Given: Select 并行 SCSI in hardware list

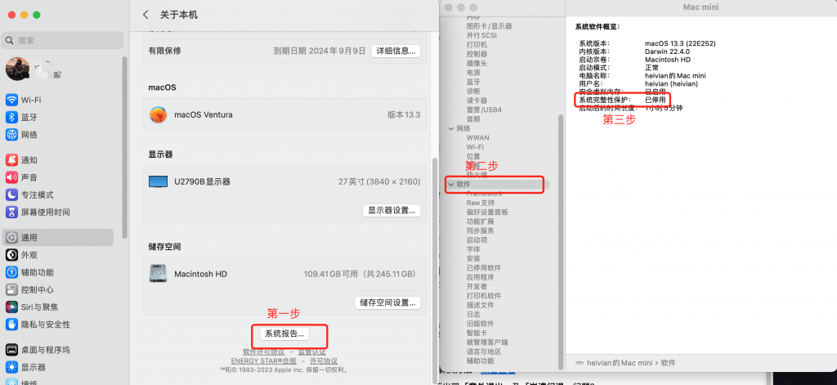Looking at the screenshot, I should 481,35.
